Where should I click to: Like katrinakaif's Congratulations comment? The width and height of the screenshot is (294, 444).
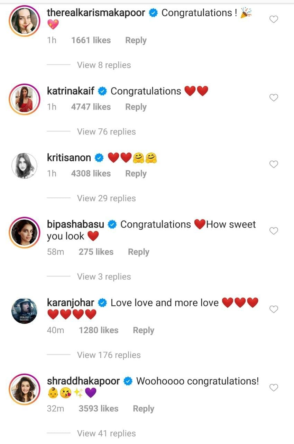[274, 98]
